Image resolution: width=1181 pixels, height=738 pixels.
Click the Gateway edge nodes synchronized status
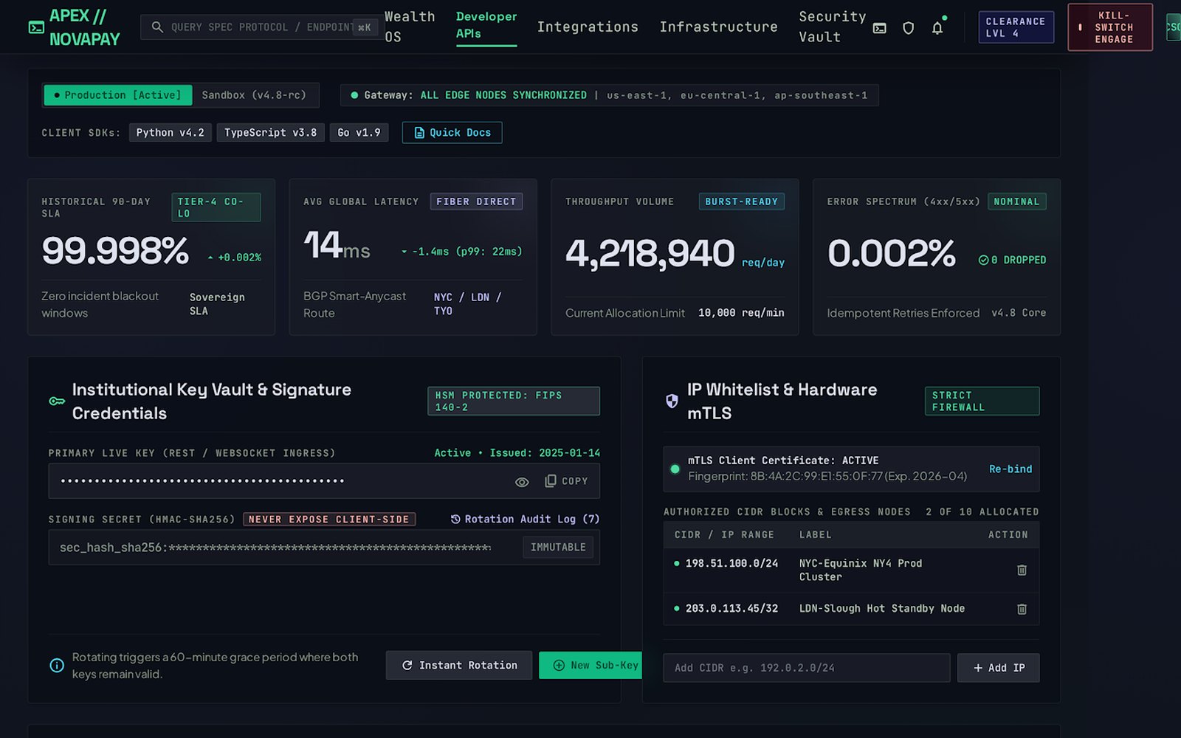pos(609,95)
